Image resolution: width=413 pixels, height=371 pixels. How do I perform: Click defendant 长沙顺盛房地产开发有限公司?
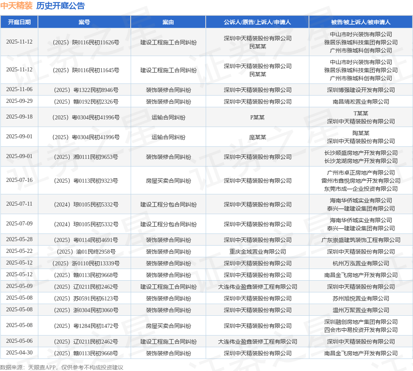click(x=361, y=153)
